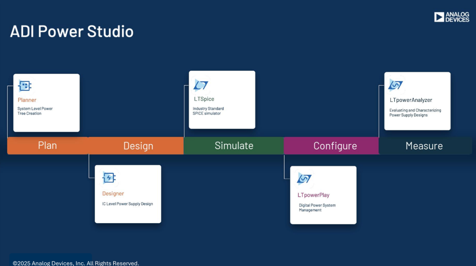
Task: Click 'Evaluating and Characterizing Power Supply Designs' text
Action: click(x=415, y=113)
